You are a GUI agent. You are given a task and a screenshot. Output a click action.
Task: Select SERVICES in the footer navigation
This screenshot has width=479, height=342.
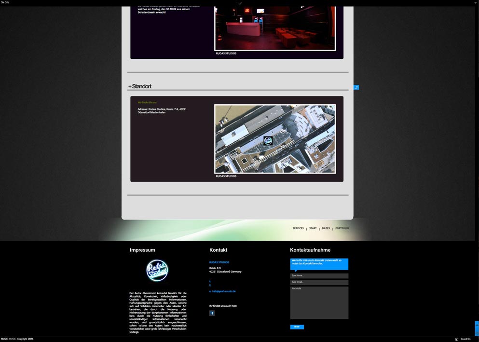298,228
